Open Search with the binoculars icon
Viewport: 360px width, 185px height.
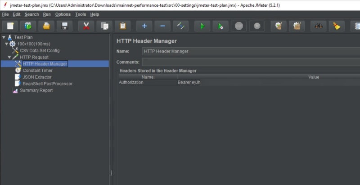(319, 26)
